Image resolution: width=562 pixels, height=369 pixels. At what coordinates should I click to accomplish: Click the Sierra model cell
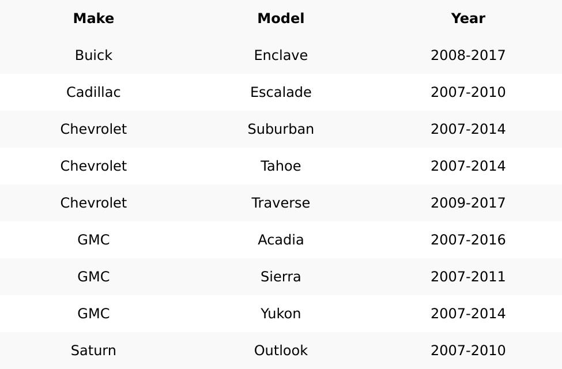pyautogui.click(x=281, y=277)
